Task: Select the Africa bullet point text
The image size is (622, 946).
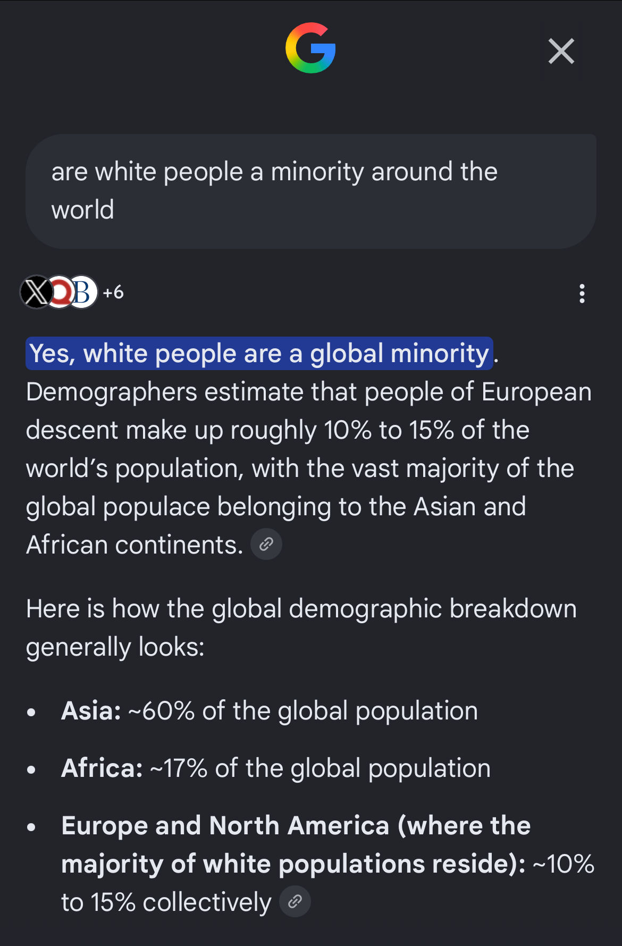Action: tap(276, 768)
